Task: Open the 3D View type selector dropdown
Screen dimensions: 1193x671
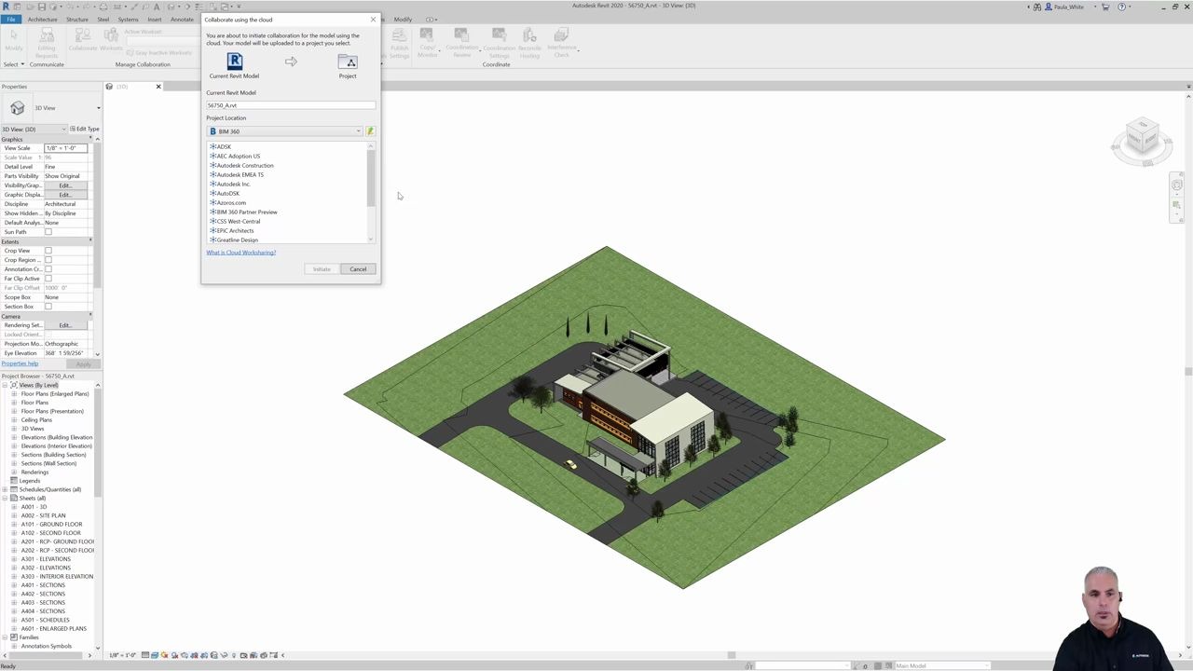Action: pos(98,108)
